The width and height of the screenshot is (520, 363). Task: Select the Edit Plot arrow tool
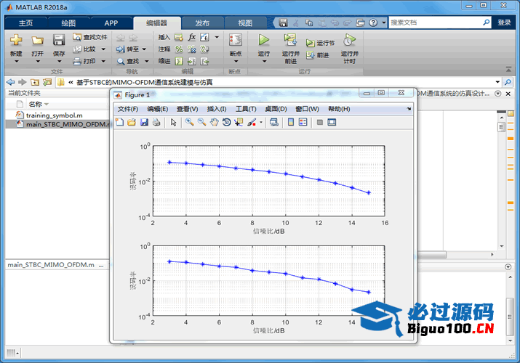click(x=173, y=122)
